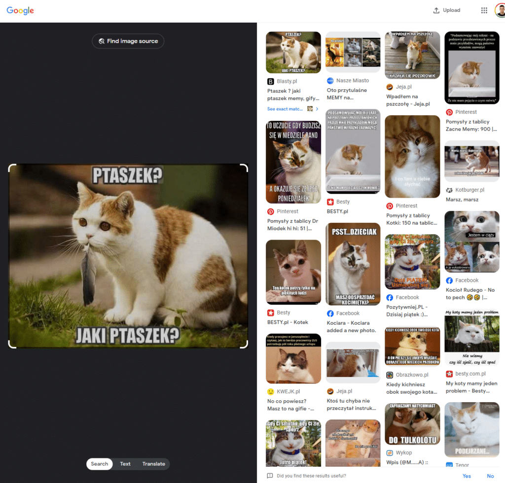Click the Upload button
Image resolution: width=505 pixels, height=483 pixels.
coord(446,10)
